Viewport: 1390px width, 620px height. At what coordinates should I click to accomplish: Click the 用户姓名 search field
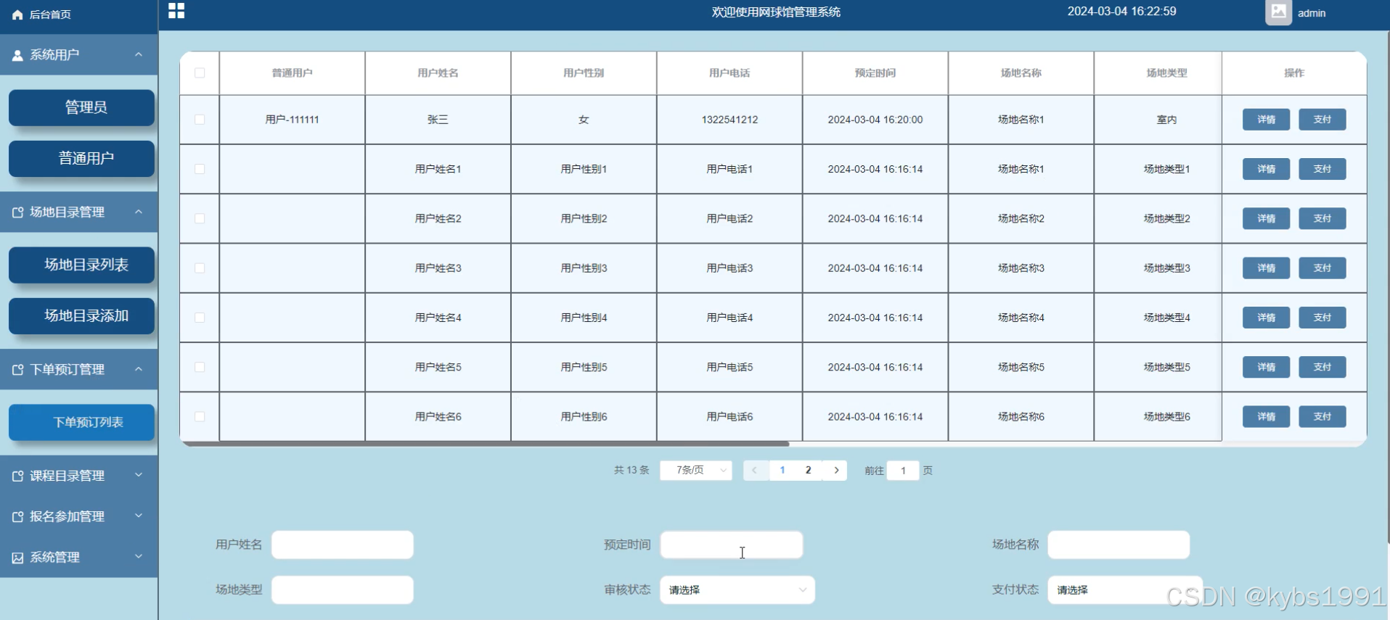tap(343, 545)
